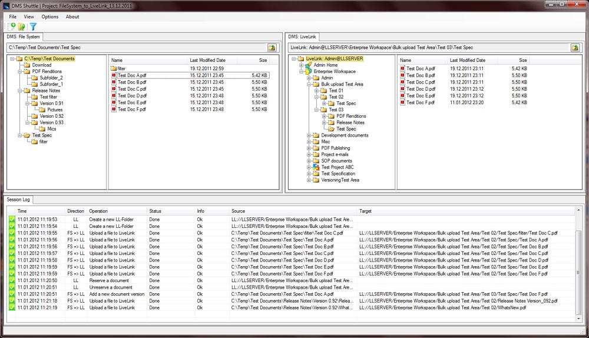The width and height of the screenshot is (589, 338).
Task: Click Session Log scrollbar up arrow
Action: click(578, 210)
